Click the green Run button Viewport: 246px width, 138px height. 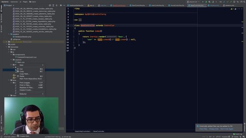click(203, 2)
